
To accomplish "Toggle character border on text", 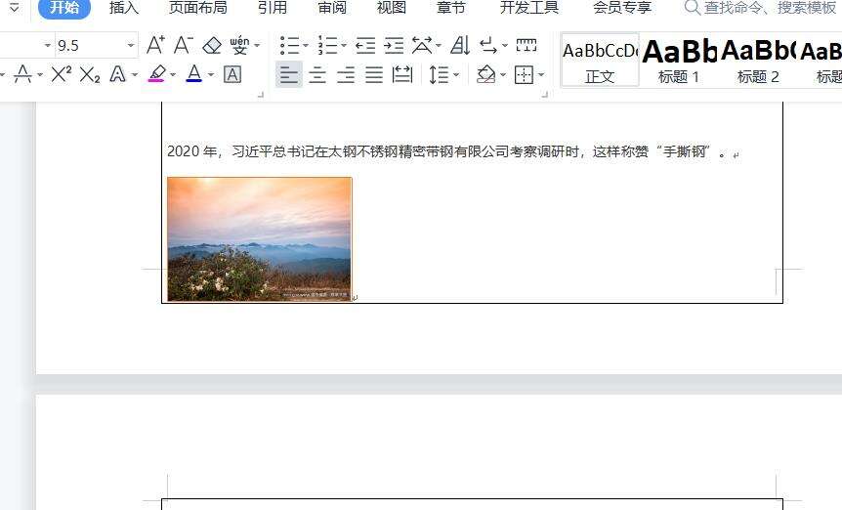I will (232, 74).
